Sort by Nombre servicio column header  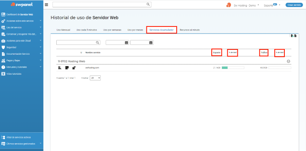(x=93, y=53)
